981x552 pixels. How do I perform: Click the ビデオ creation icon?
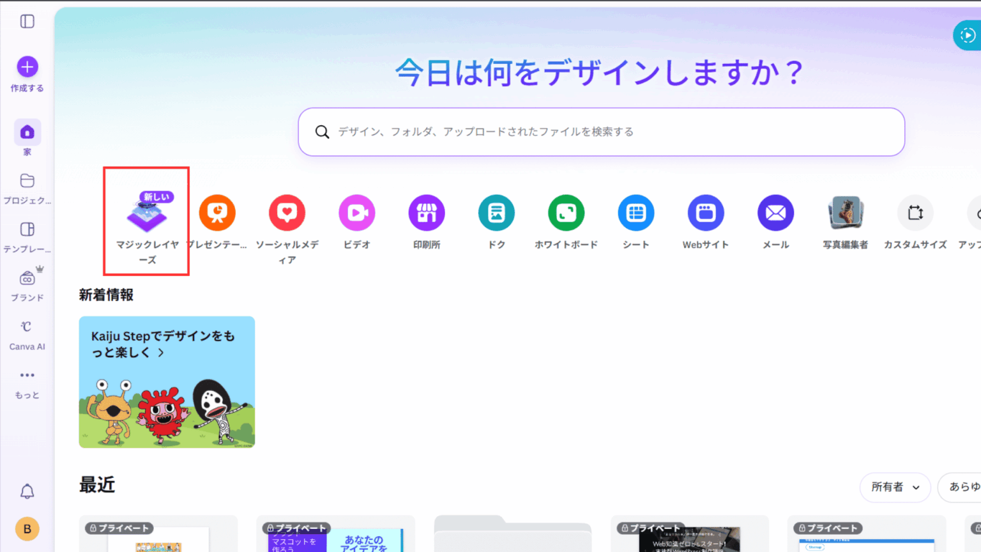[356, 213]
